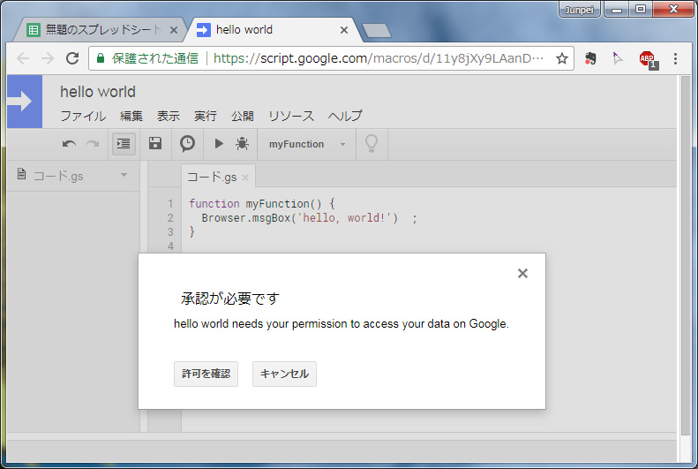Run the script with the play icon

219,143
